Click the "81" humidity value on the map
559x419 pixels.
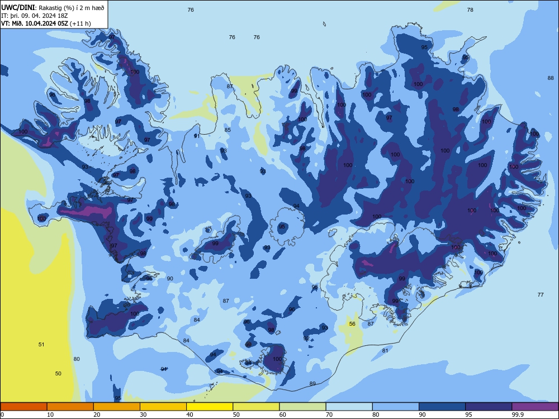385,350
